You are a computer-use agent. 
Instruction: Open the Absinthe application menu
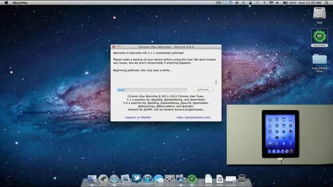20,3
